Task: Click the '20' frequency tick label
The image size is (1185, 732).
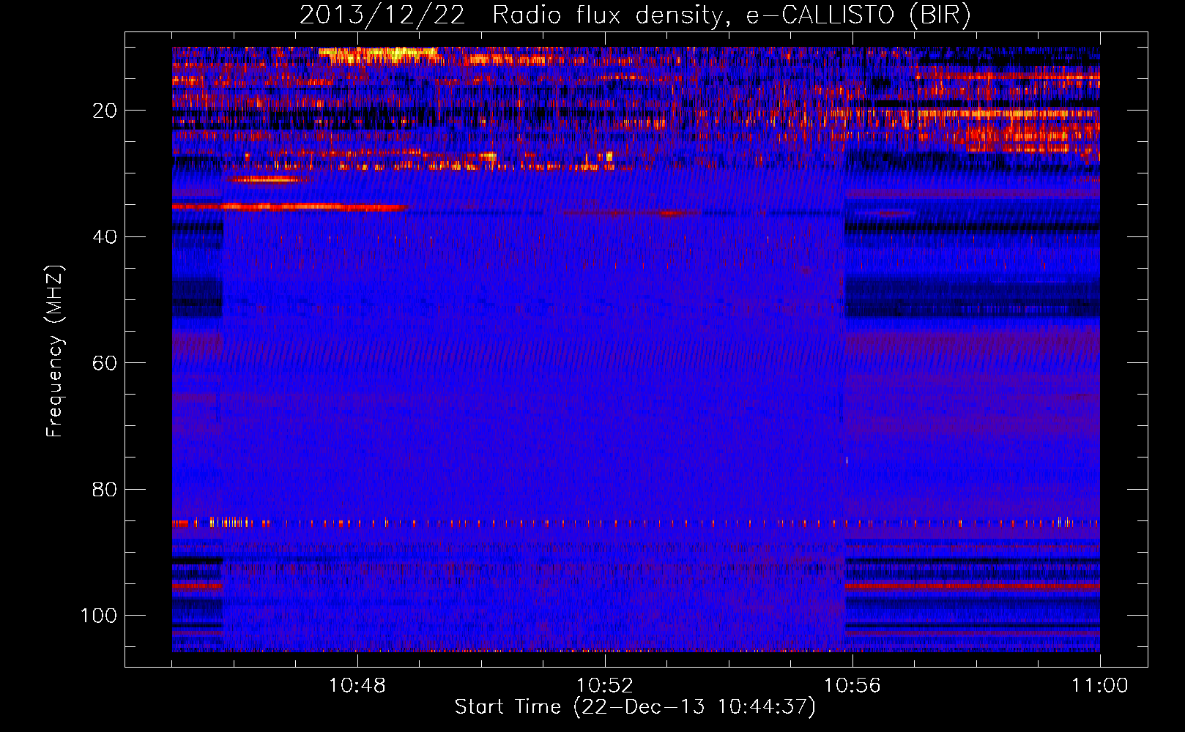Action: point(105,111)
